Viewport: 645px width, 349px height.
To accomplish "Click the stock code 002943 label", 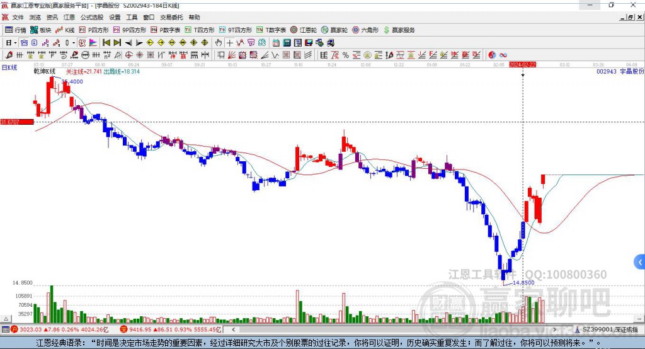I will 607,72.
